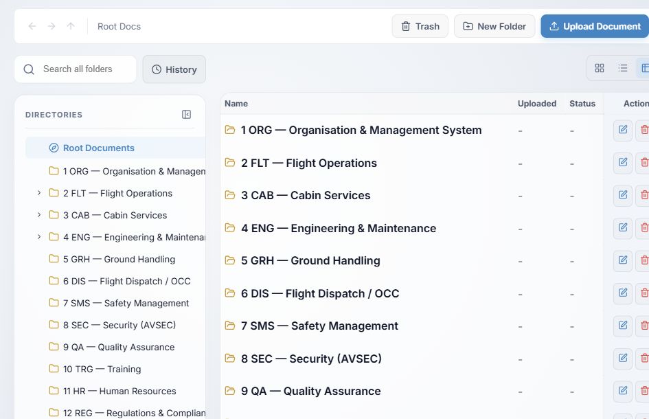649x419 pixels.
Task: Select 9 QA Quality Assurance in tree
Action: [x=112, y=347]
